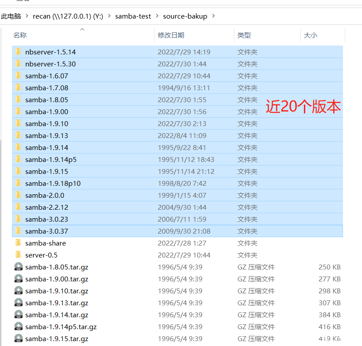The width and height of the screenshot is (362, 346).
Task: Click the nbserver-1.5.30 folder icon
Action: pos(18,64)
